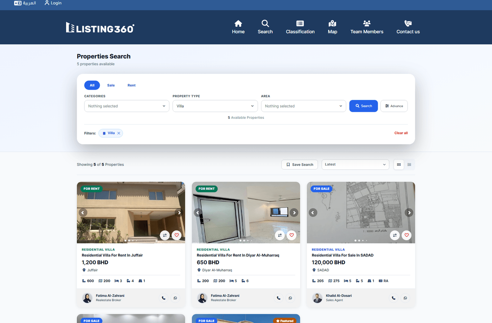Click 650 BHD price
This screenshot has width=492, height=323.
(208, 263)
